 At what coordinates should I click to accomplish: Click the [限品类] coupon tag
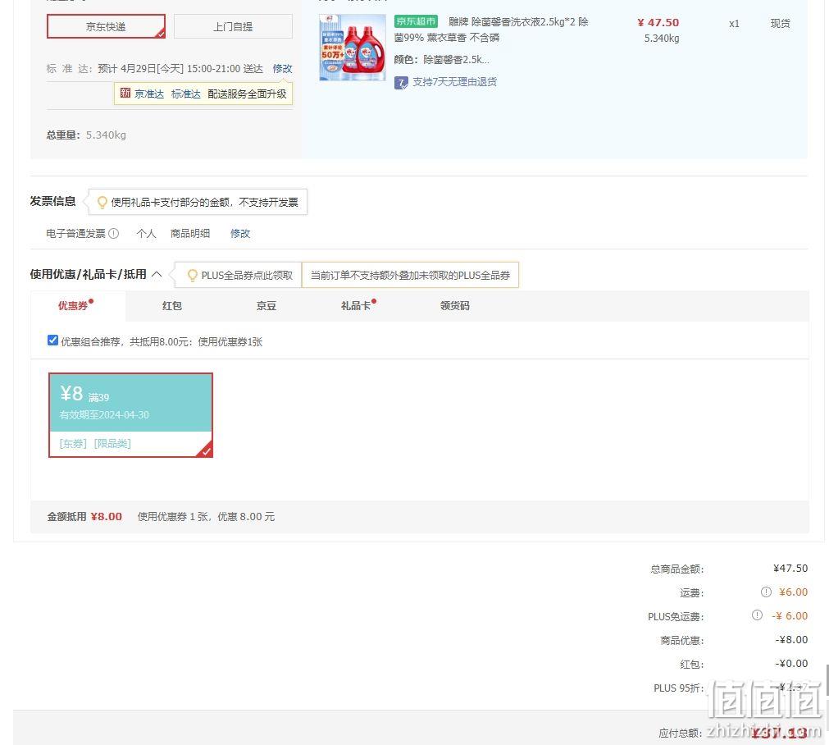pos(112,443)
